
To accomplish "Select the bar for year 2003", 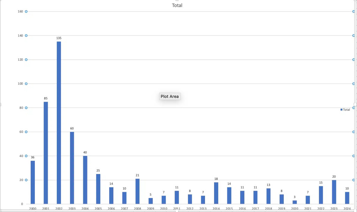I will point(72,167).
